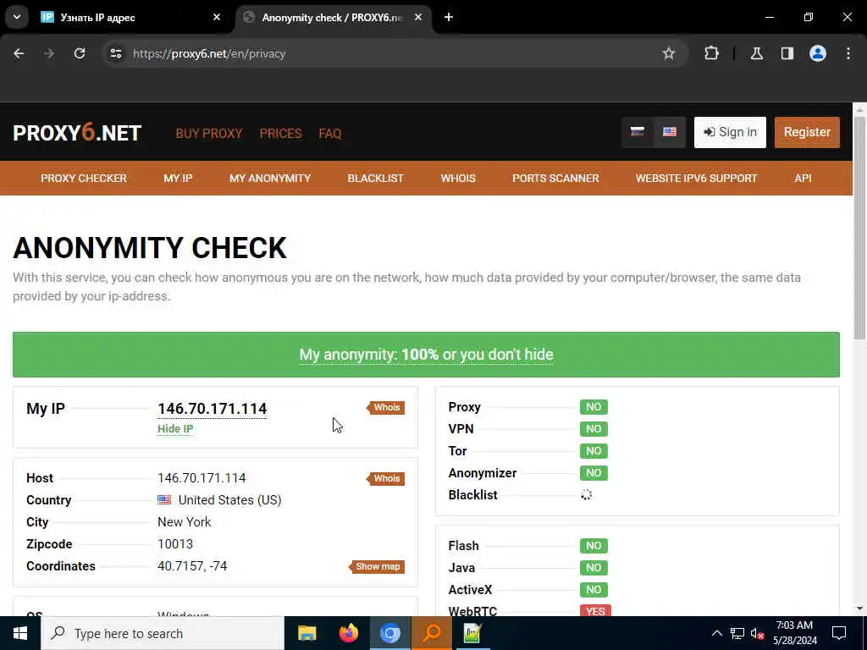Open Firefox from the taskbar

[x=348, y=633]
